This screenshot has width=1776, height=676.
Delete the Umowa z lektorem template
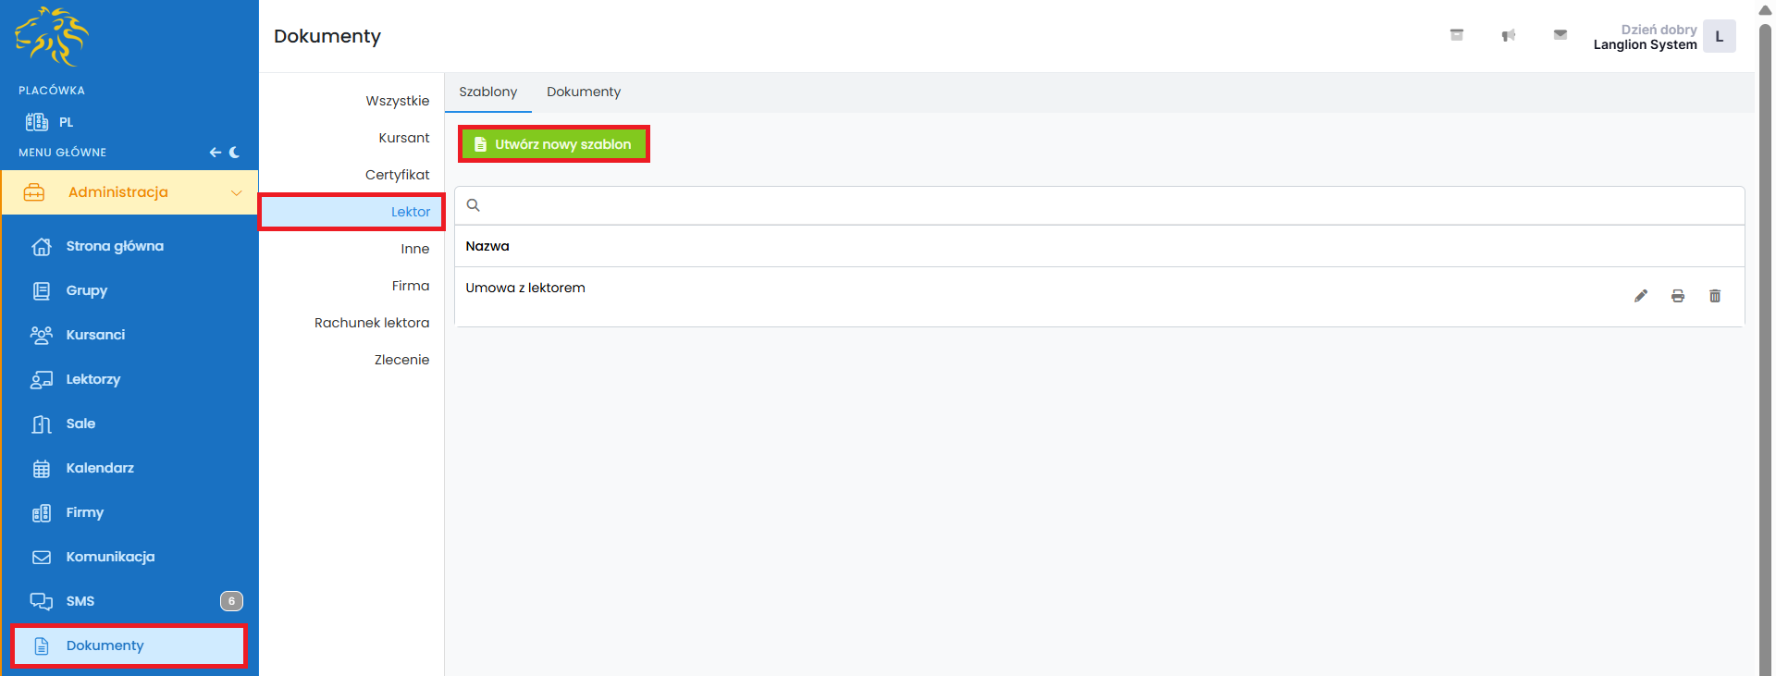(1714, 296)
